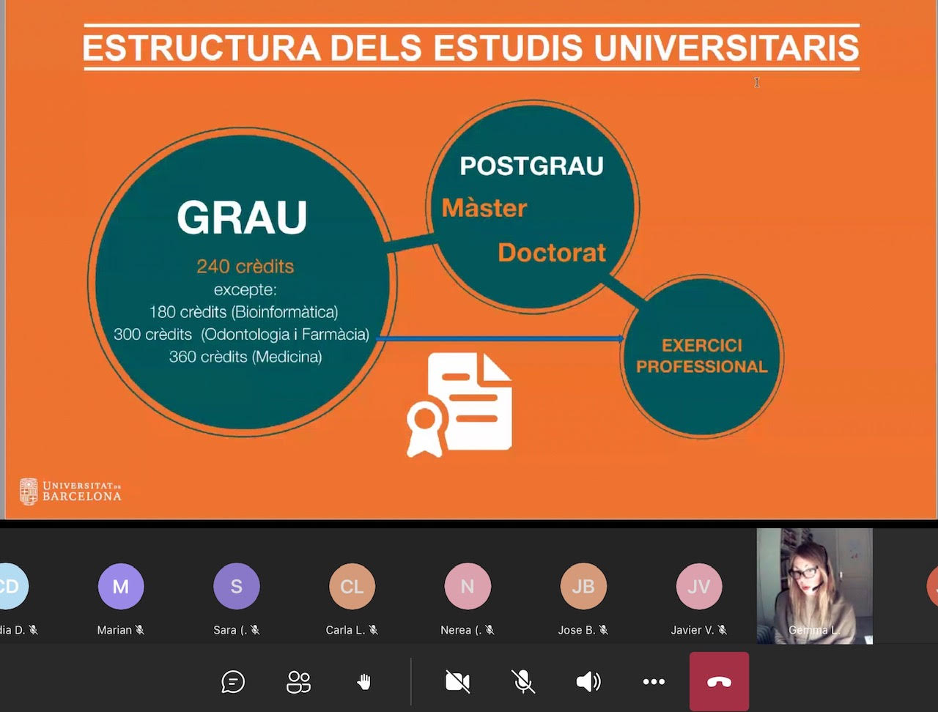Select Marian's participant avatar

[x=121, y=587]
